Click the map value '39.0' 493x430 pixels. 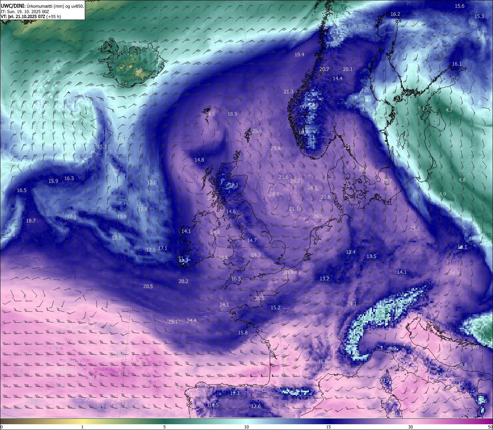264,371
